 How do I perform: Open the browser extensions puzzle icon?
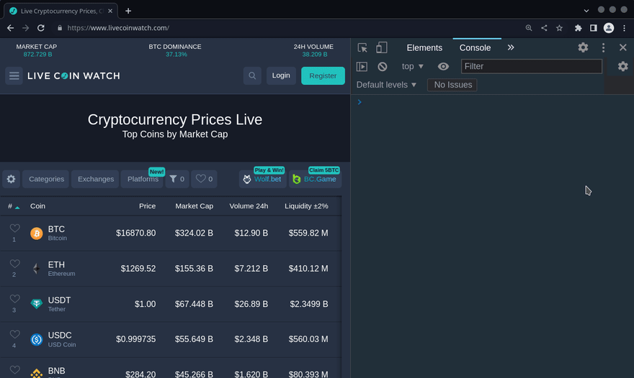(x=579, y=28)
